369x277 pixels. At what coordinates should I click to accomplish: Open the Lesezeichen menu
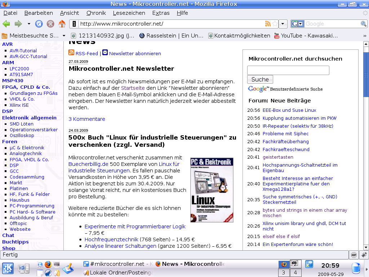129,13
